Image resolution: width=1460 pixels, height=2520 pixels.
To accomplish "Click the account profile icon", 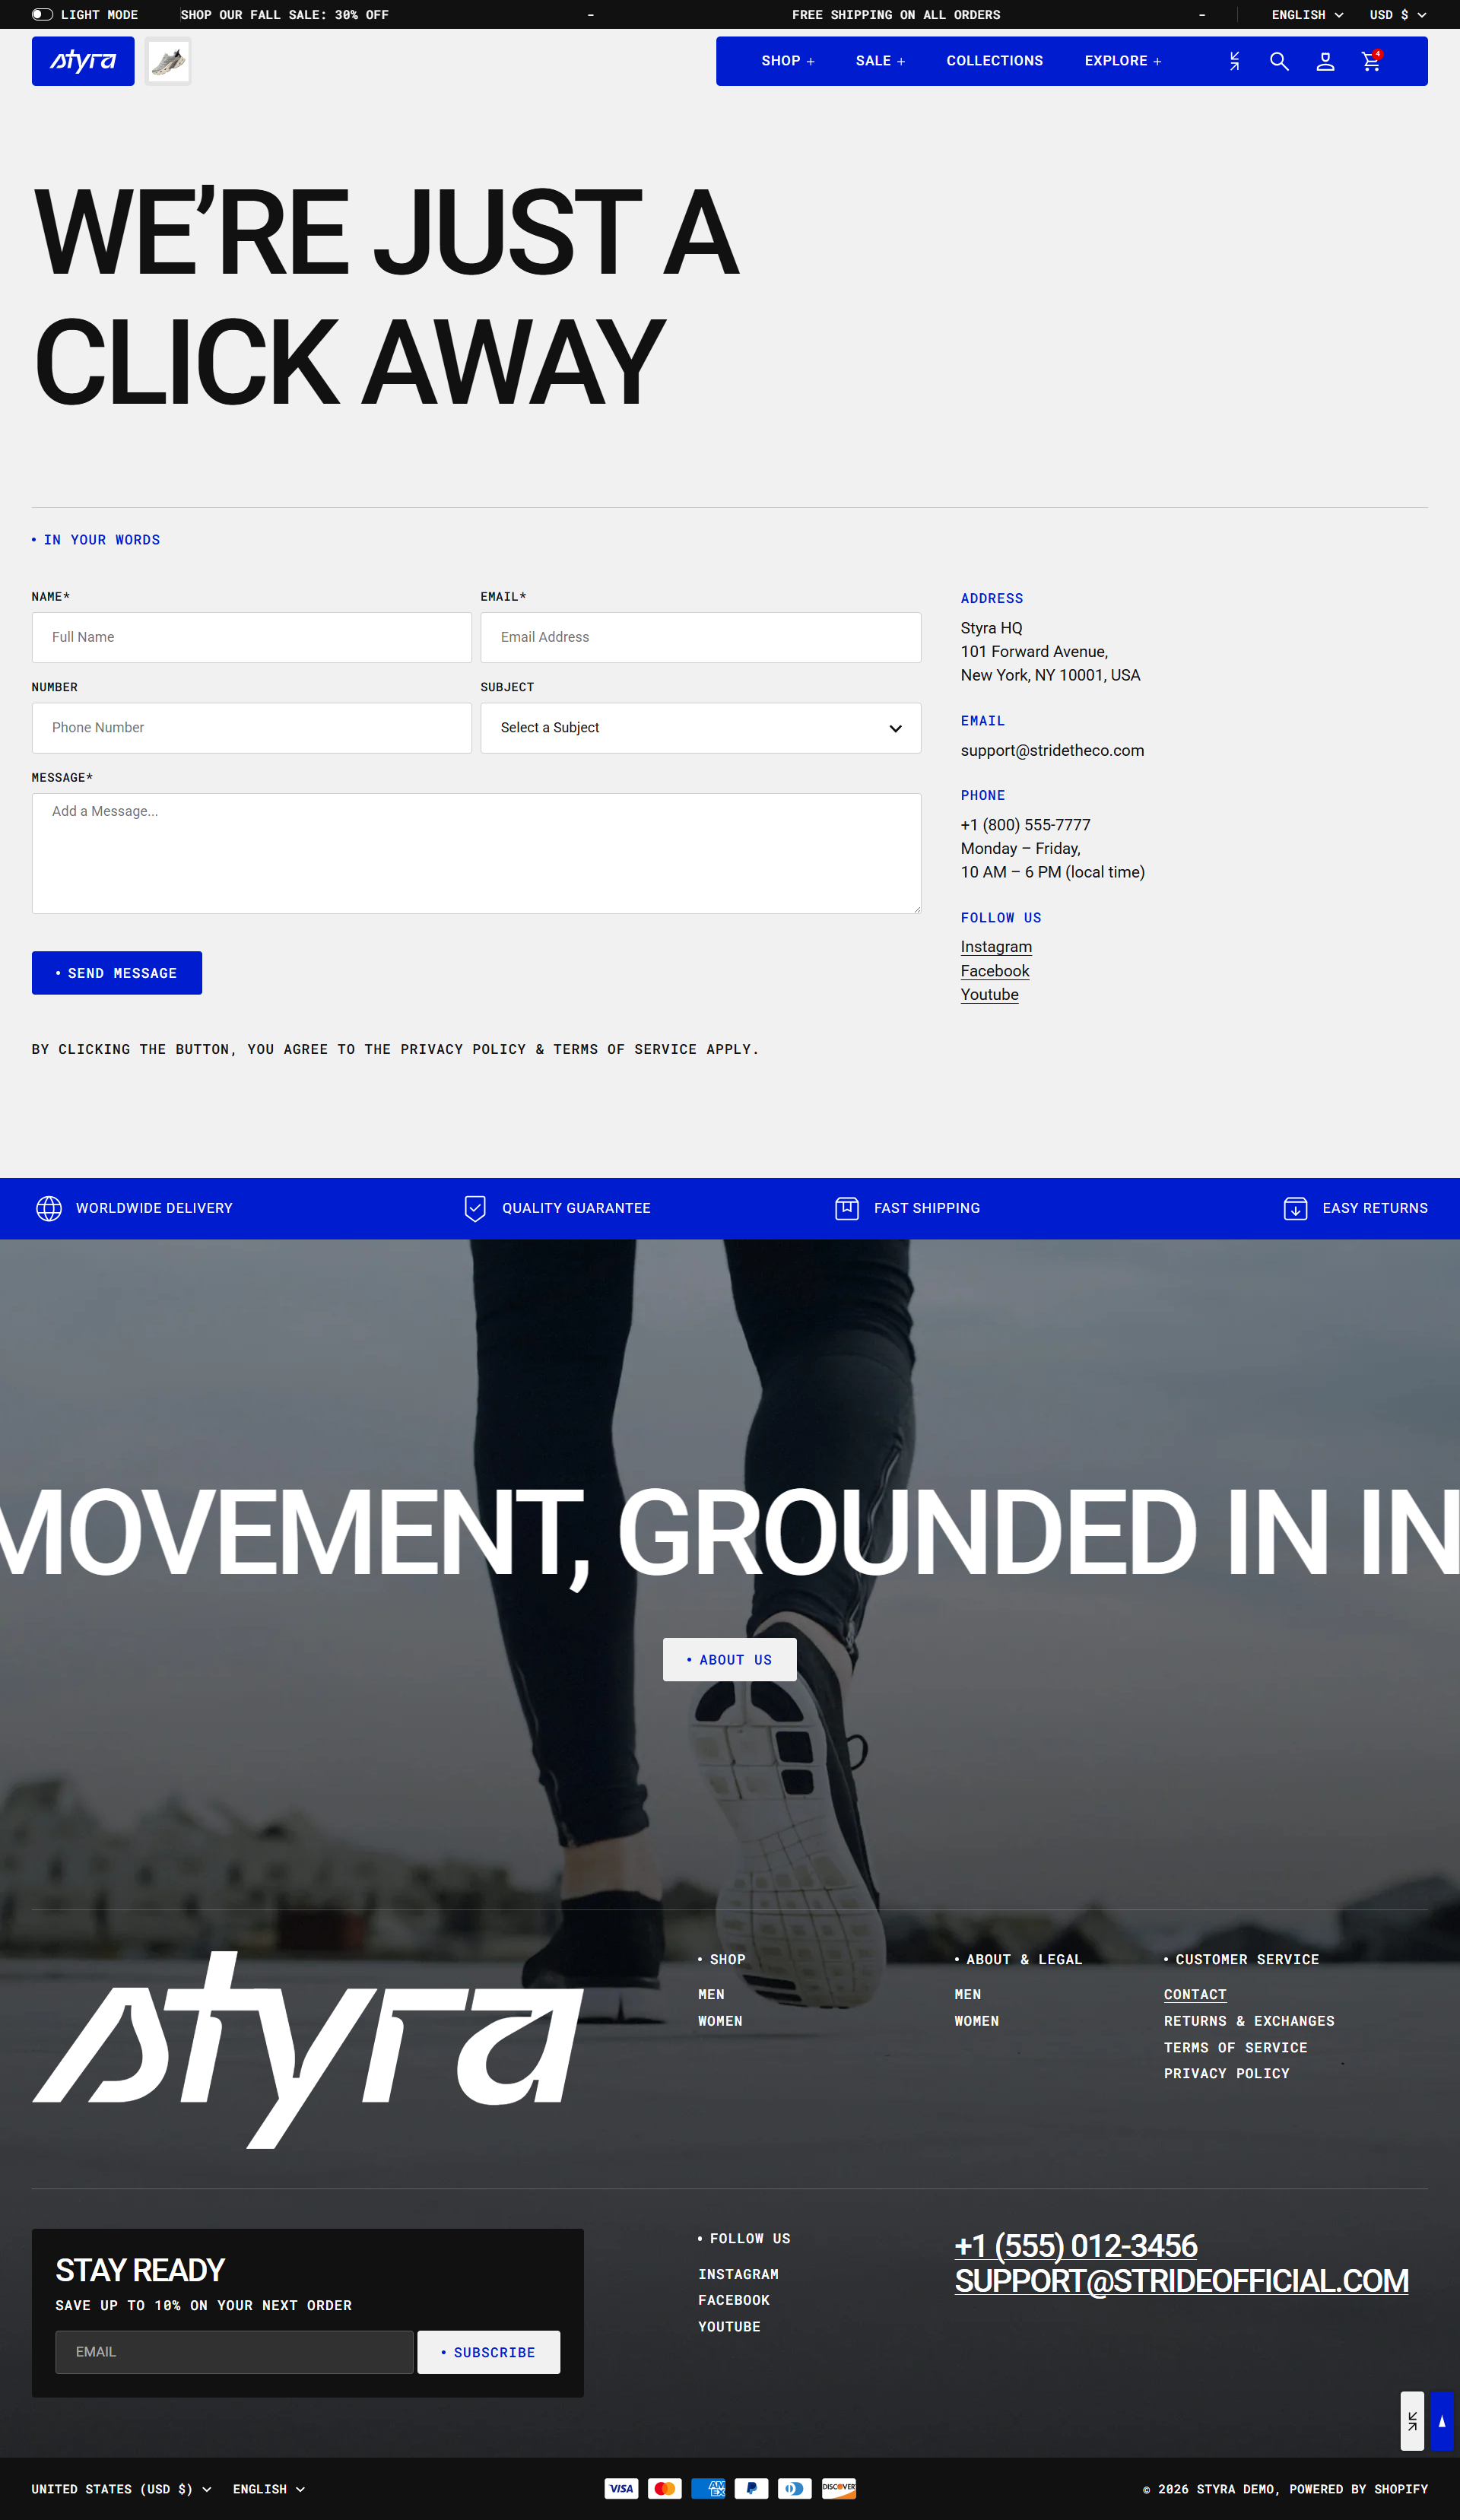I will (1325, 61).
